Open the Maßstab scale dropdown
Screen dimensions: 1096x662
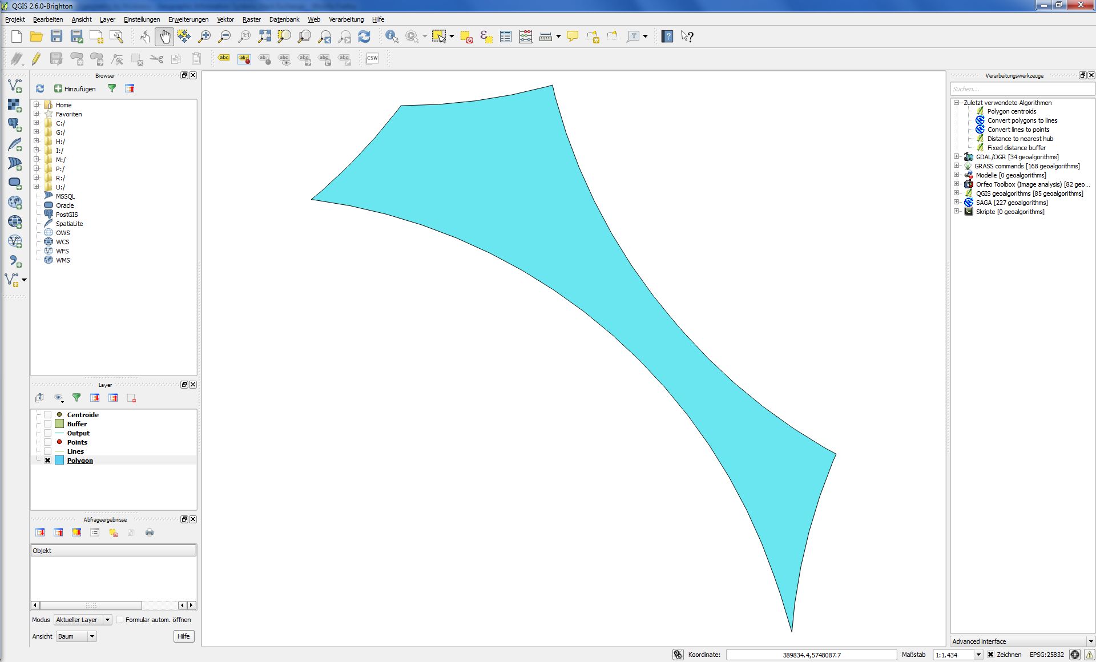[x=978, y=655]
